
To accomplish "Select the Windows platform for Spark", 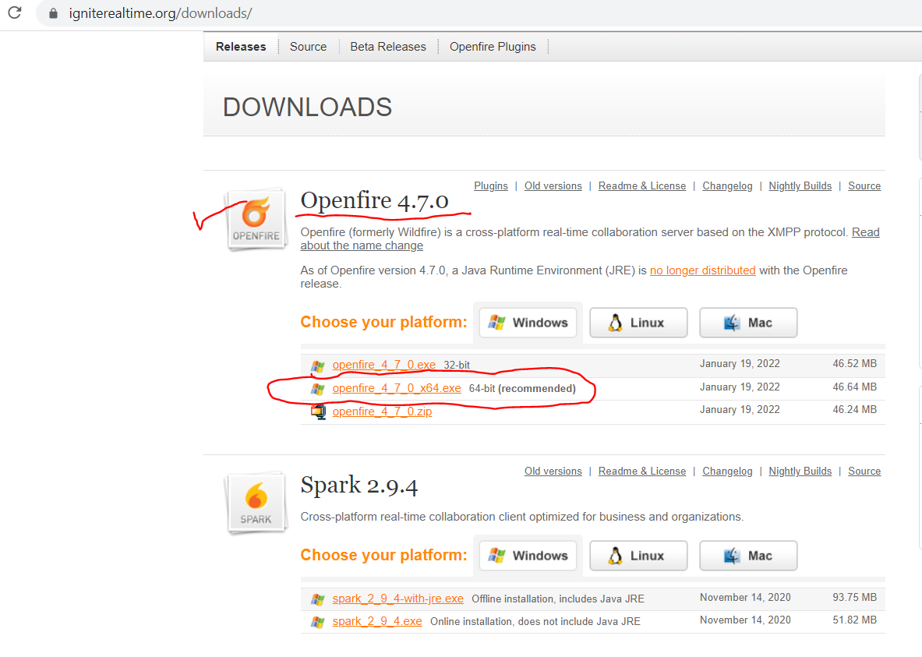I will click(x=528, y=555).
